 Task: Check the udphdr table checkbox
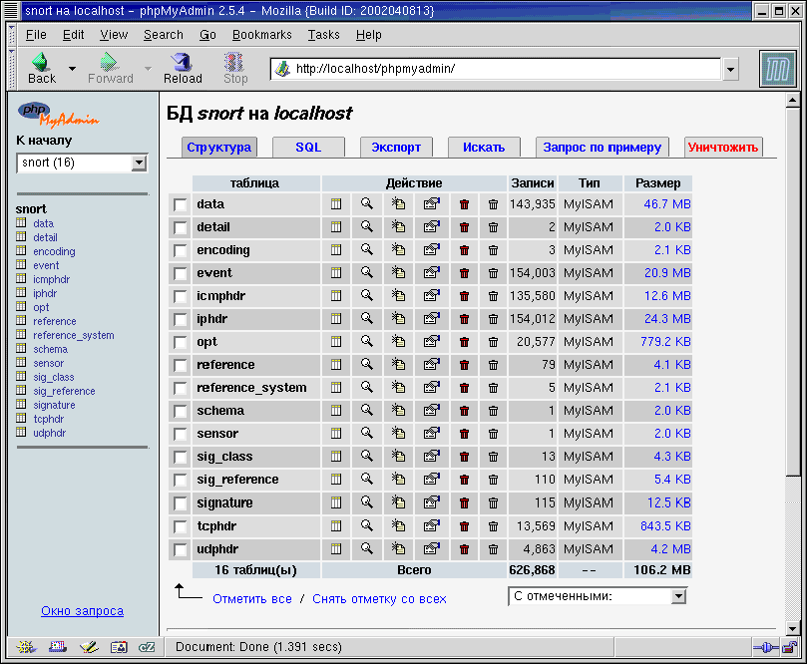point(181,549)
